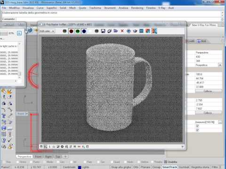226x169 pixels.
Task: Switch to the Top viewport tab
Action: pyautogui.click(x=58, y=156)
